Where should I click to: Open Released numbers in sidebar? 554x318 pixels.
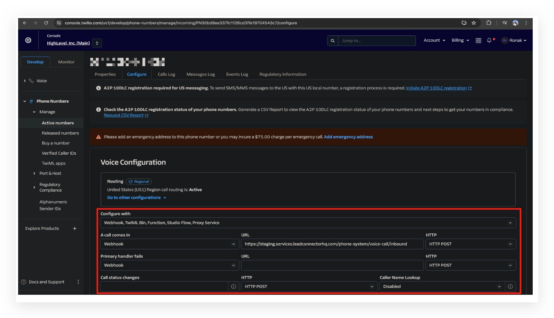pyautogui.click(x=60, y=133)
